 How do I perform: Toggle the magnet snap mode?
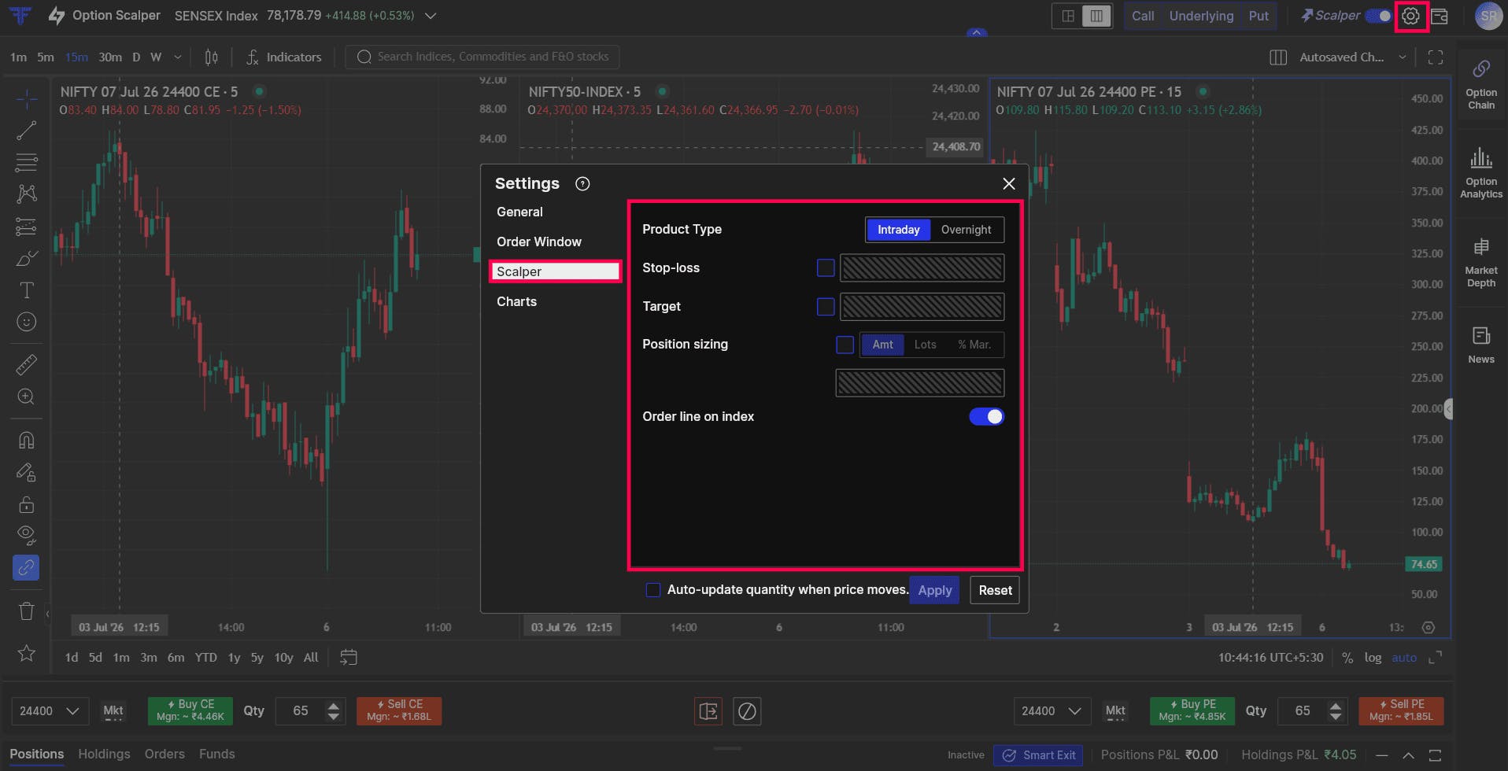27,441
